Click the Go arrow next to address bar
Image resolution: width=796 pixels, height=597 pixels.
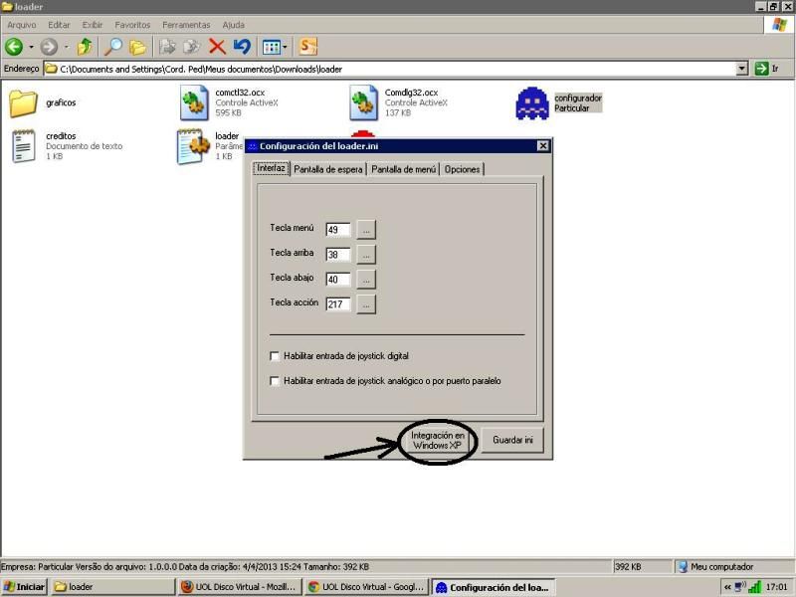click(761, 69)
